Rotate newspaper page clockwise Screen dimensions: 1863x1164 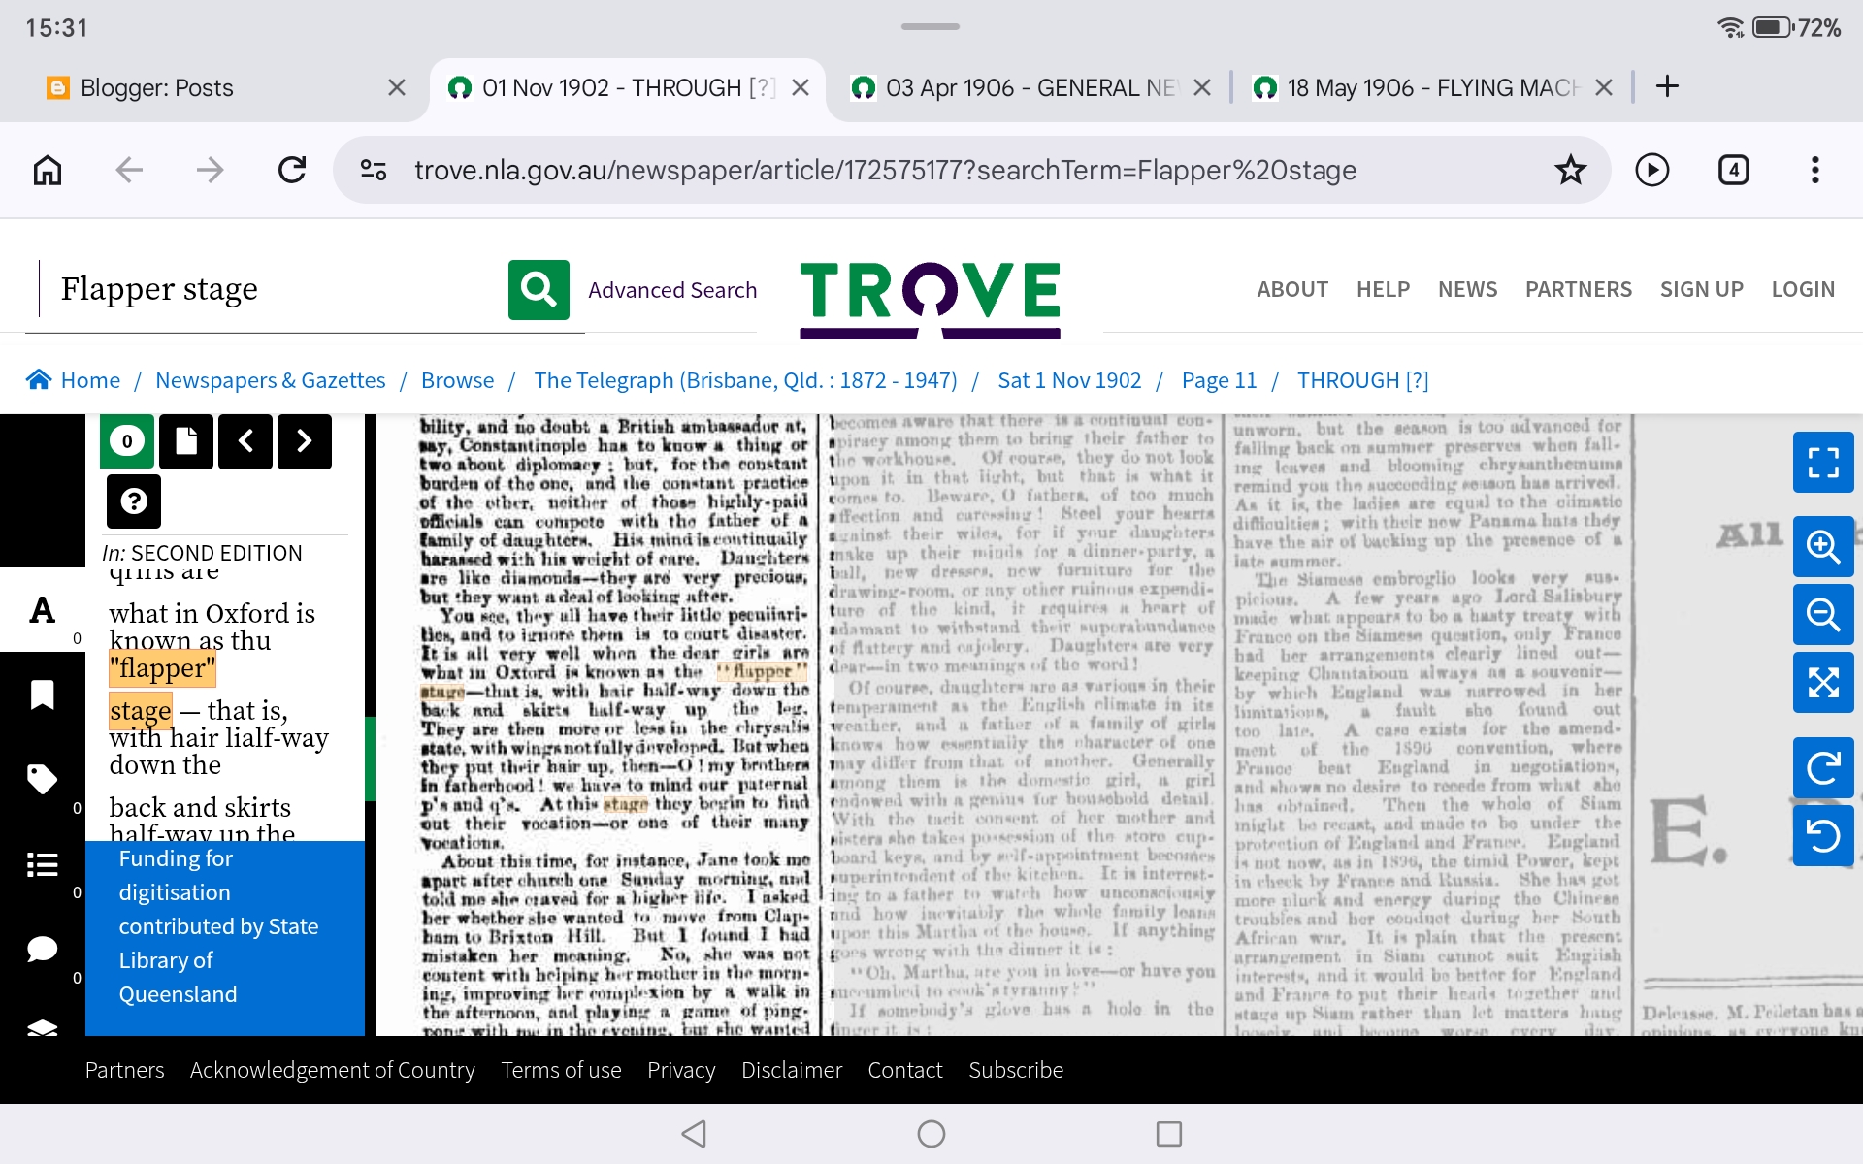click(1822, 768)
